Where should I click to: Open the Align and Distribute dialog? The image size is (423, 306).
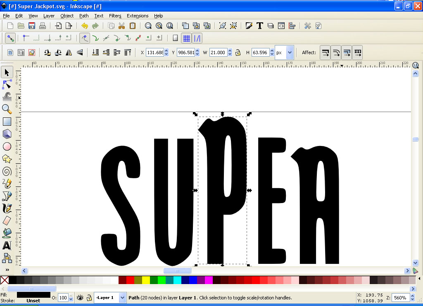click(292, 26)
